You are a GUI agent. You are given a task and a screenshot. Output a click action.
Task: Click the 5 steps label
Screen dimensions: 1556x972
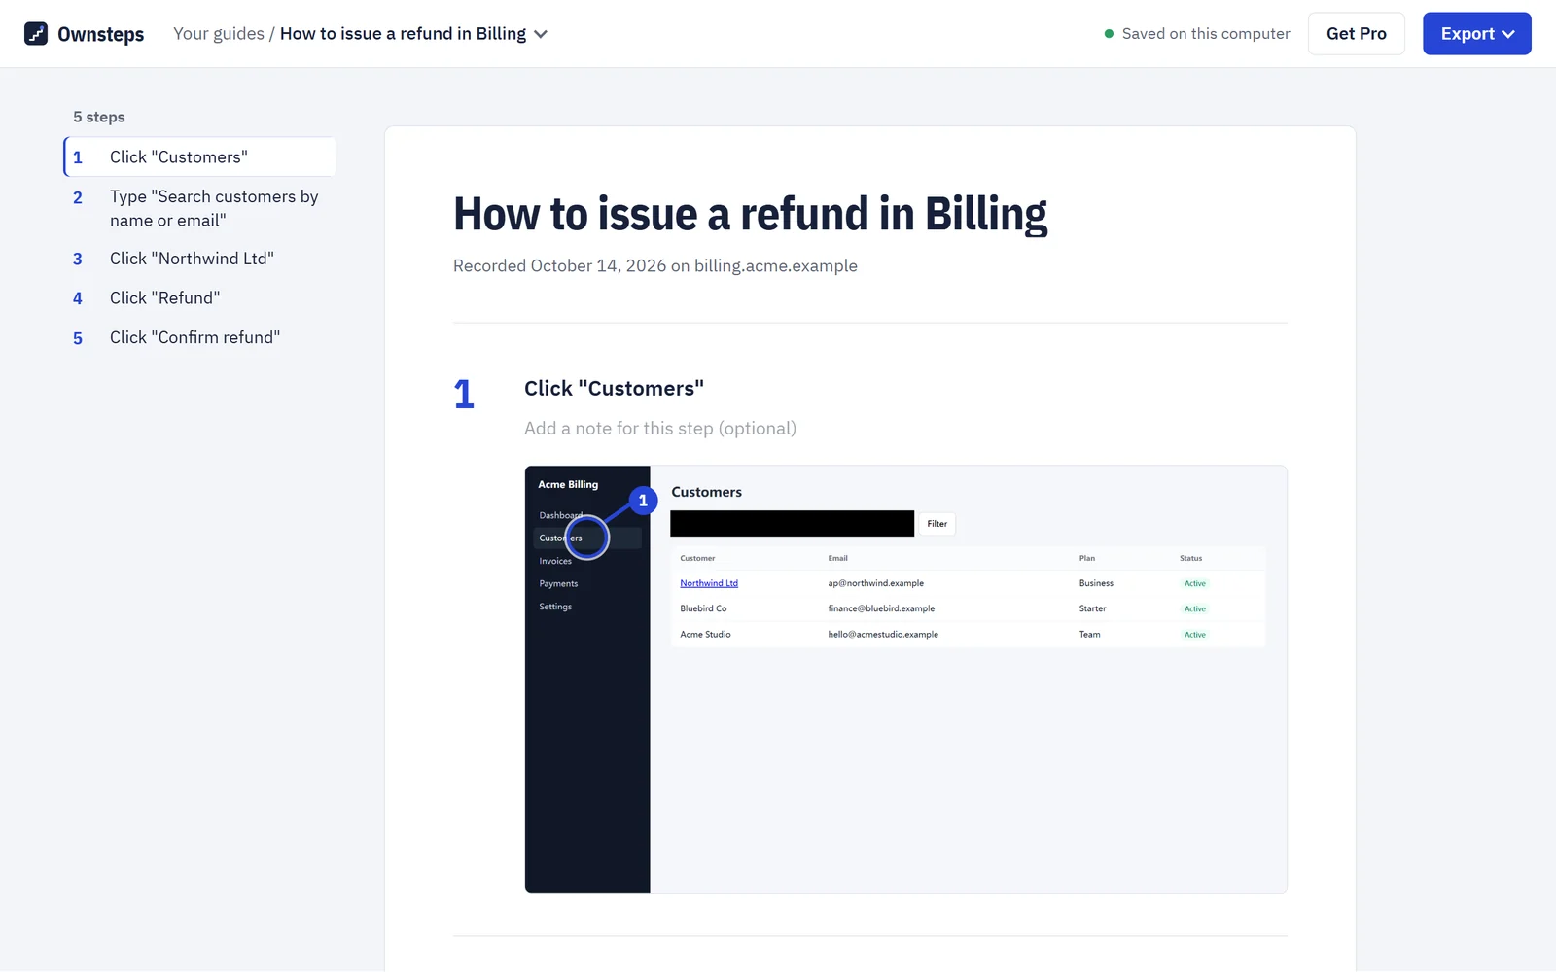click(99, 117)
